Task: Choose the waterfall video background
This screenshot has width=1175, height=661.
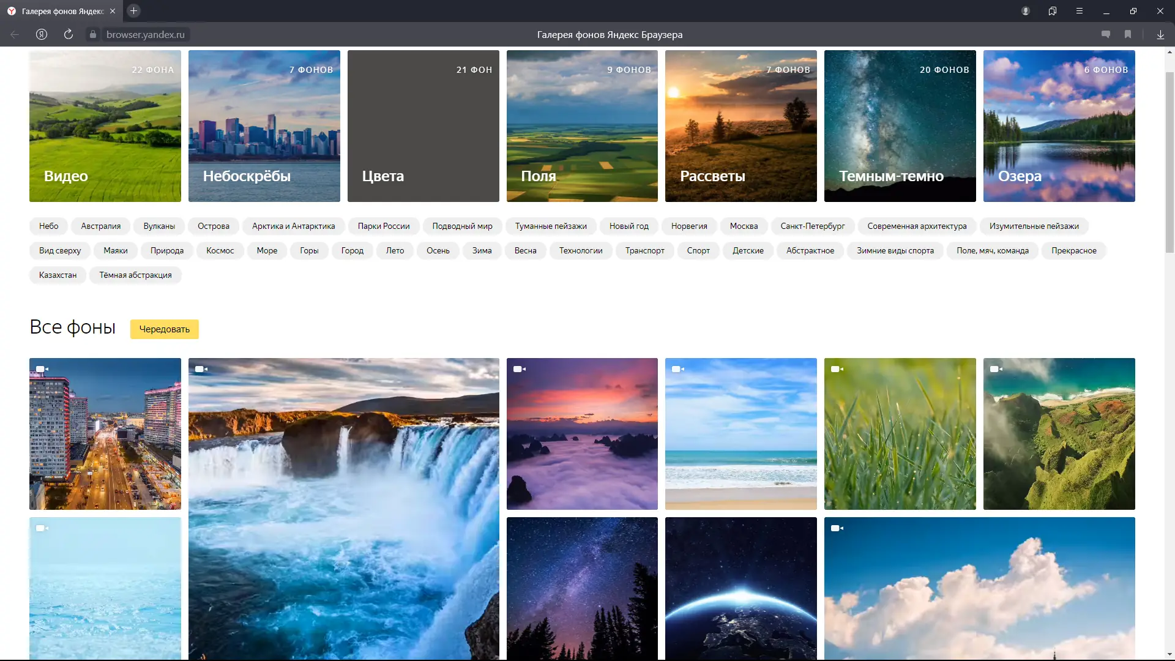Action: pos(343,508)
